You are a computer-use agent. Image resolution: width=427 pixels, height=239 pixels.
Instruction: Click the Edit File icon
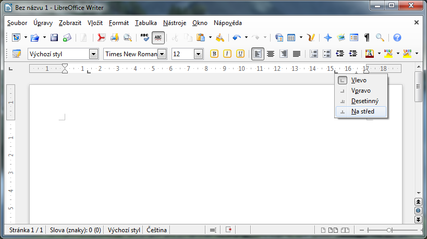(83, 37)
